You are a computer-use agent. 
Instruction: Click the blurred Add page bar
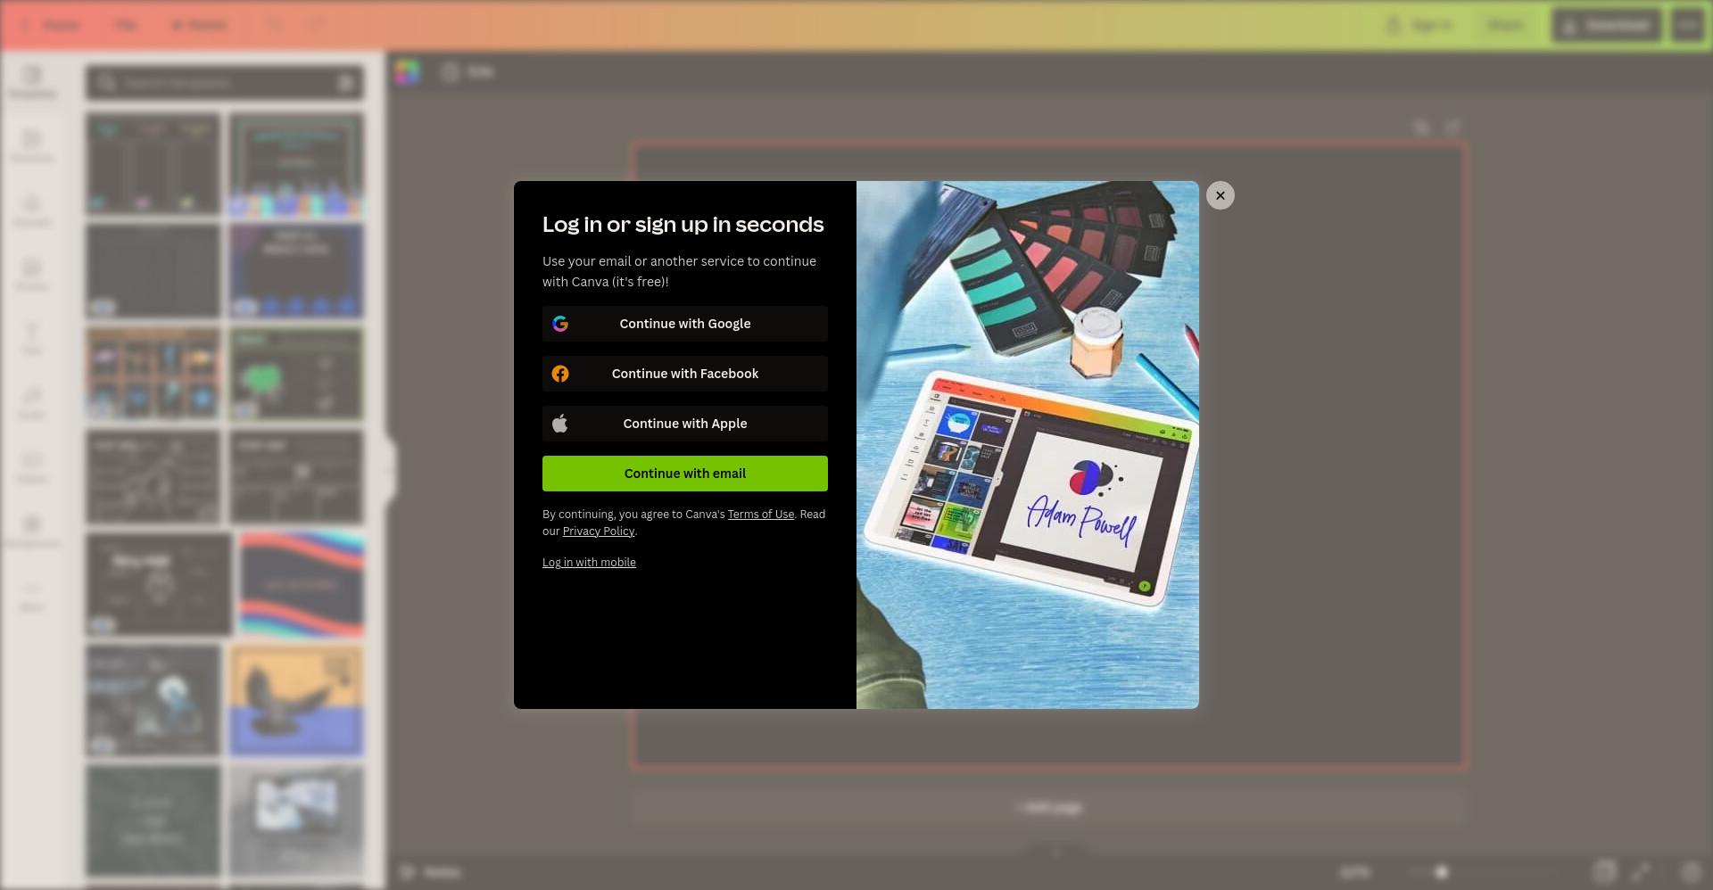pos(1048,807)
